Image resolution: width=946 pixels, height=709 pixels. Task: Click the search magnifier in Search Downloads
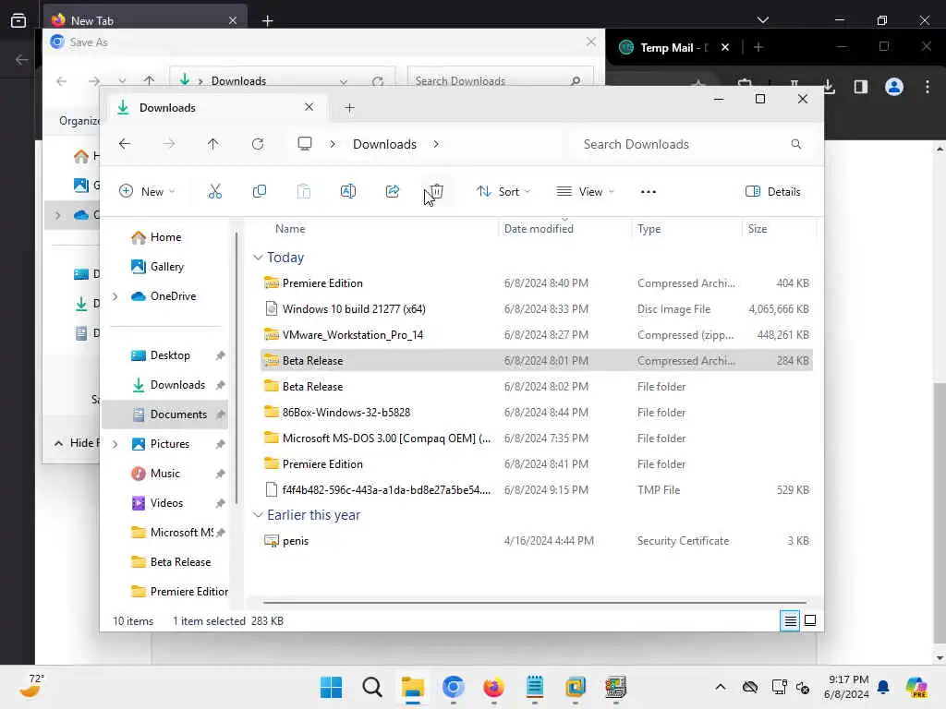tap(795, 144)
